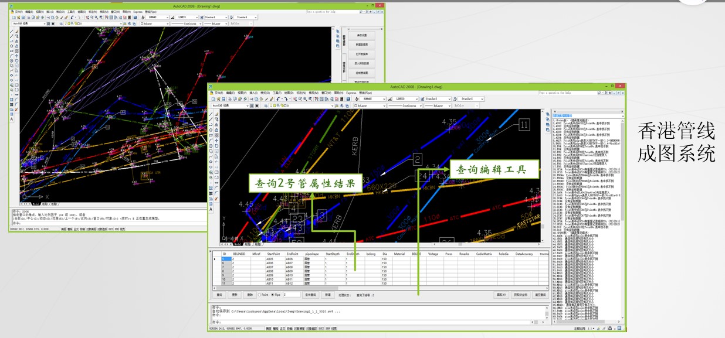
Task: Select the Line tool in front window
Action: pos(211,114)
